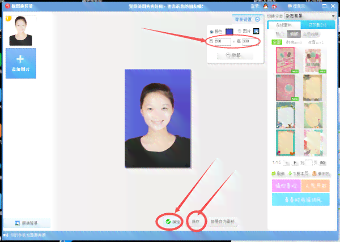Viewport: 340px width, 242px height.
Task: Click the GO page jump button
Action: pos(322,163)
